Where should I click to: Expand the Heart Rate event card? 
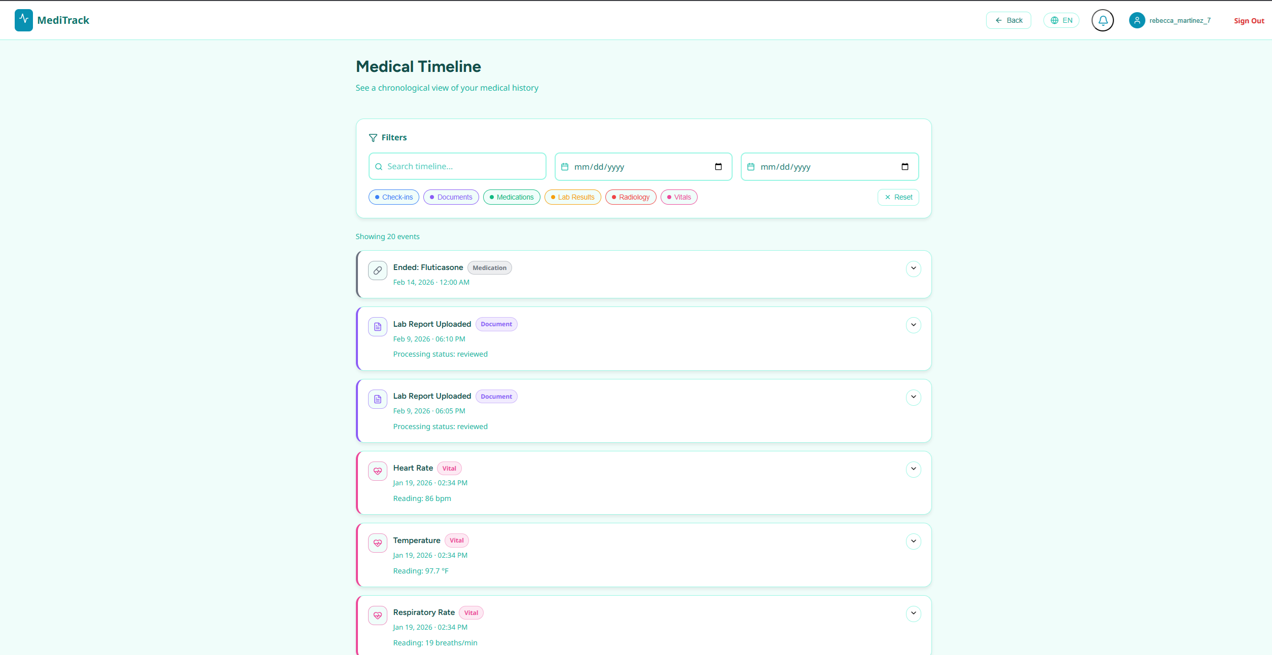[x=913, y=469]
